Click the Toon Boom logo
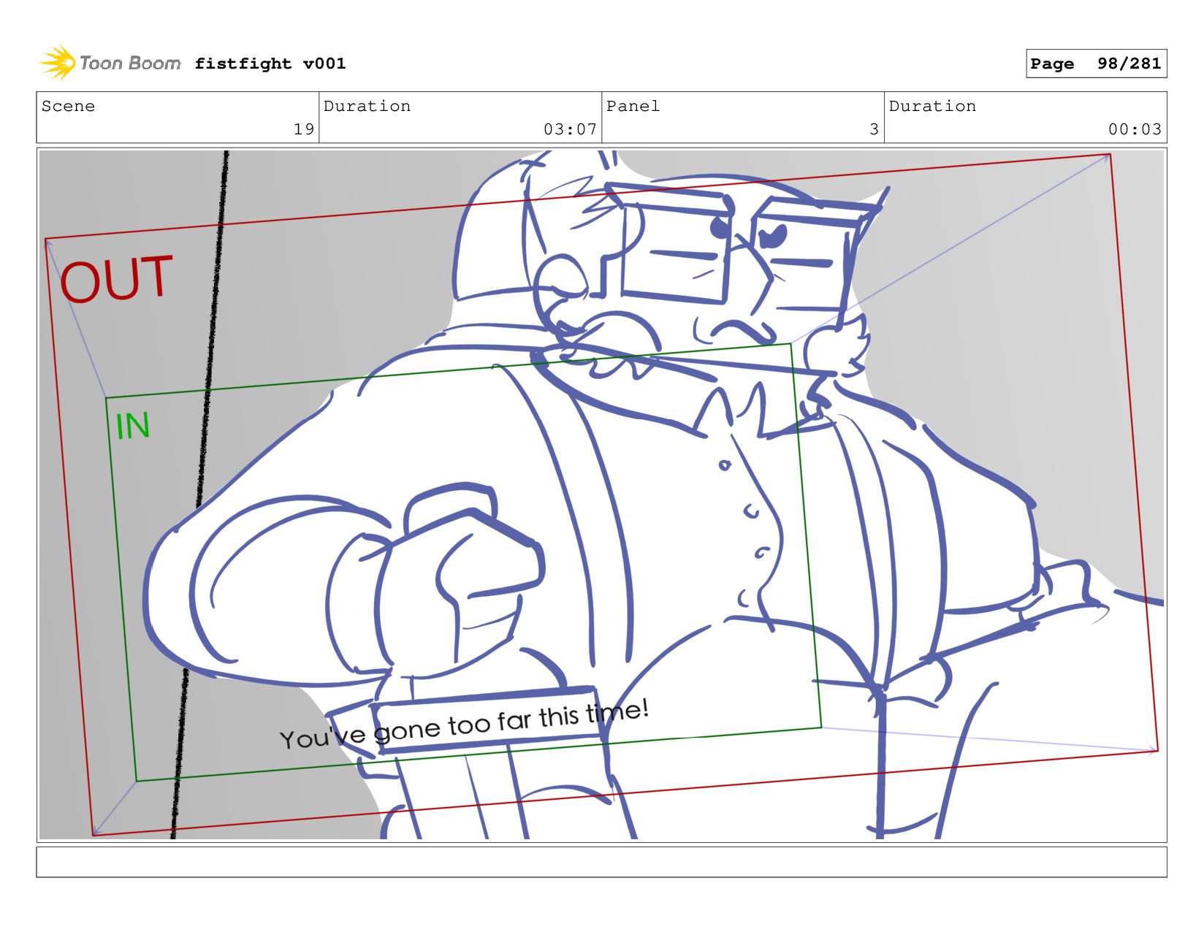This screenshot has height=932, width=1204. (110, 63)
